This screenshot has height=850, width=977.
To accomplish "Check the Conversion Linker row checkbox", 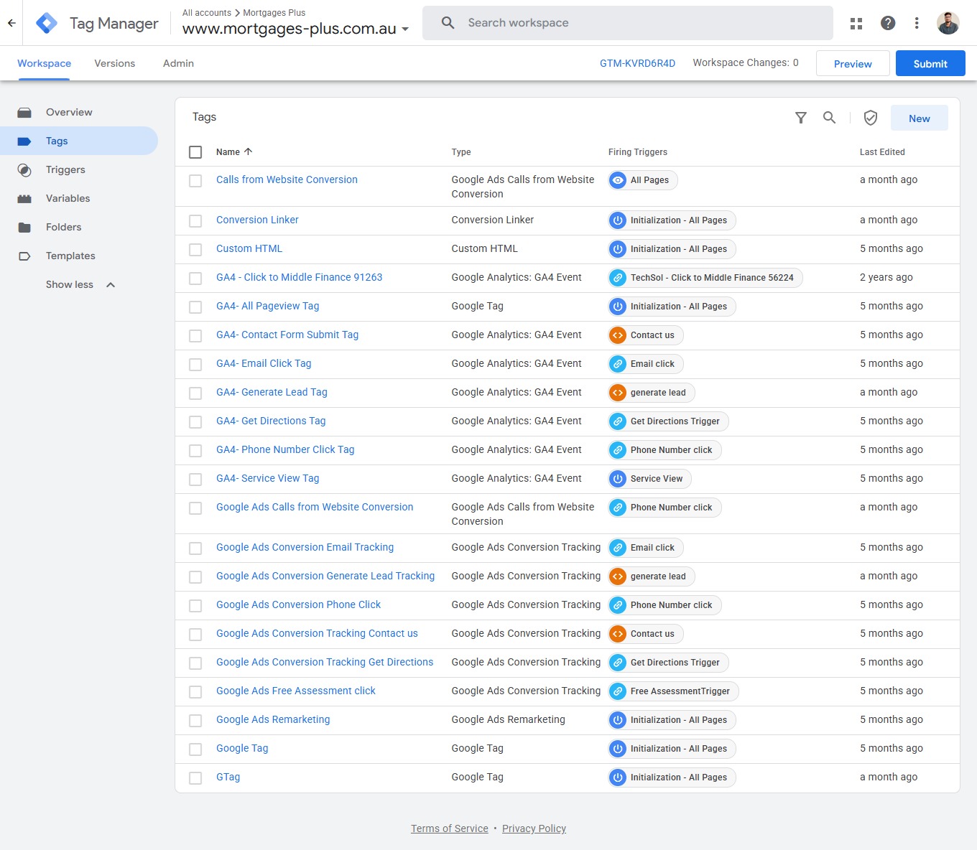I will click(195, 221).
